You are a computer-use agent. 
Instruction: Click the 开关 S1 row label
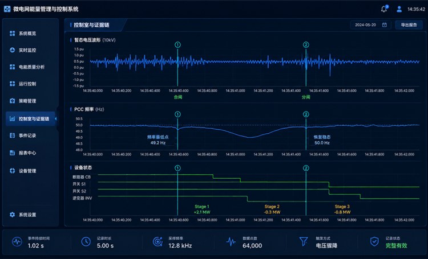79,184
